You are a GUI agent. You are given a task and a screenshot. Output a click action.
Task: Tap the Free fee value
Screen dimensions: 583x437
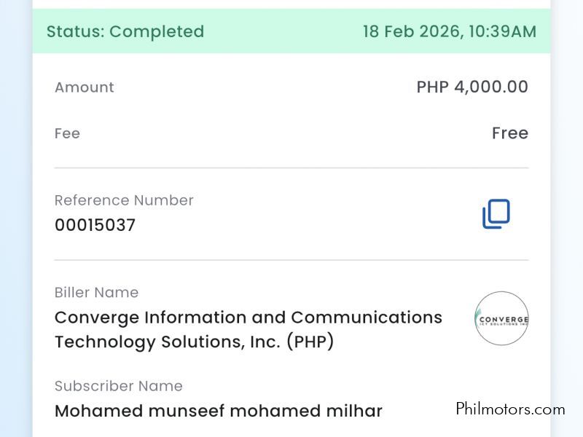pos(510,133)
